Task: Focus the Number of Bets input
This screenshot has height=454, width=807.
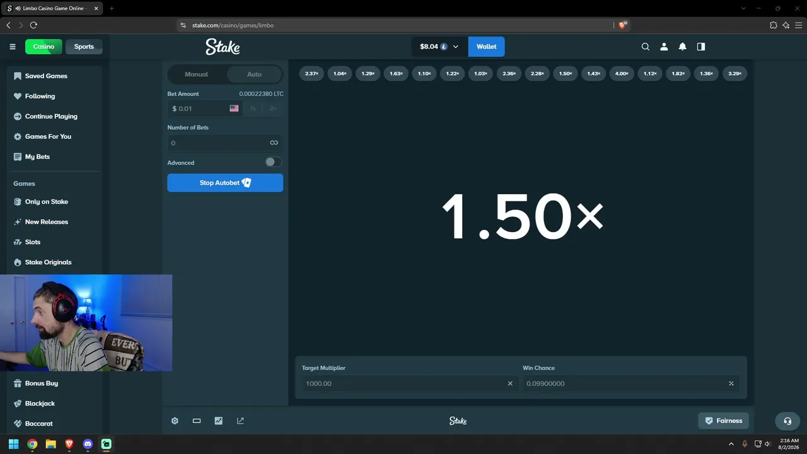Action: pyautogui.click(x=225, y=143)
